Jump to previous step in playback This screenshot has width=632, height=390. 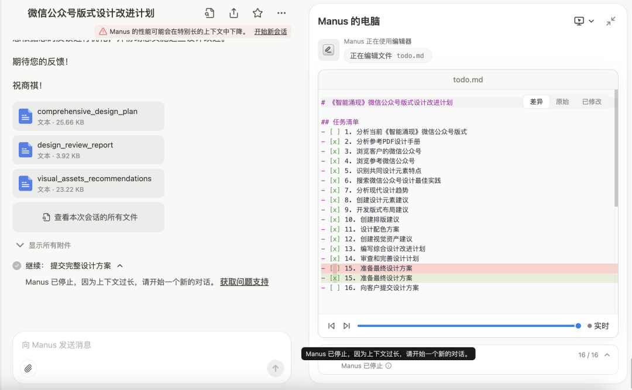tap(331, 326)
